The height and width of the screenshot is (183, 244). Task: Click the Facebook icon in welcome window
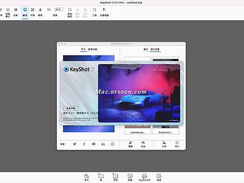(84, 144)
